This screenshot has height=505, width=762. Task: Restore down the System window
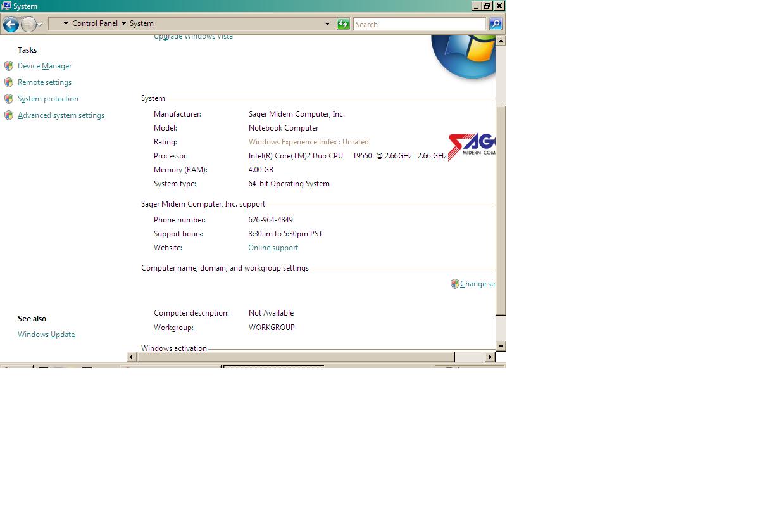tap(487, 6)
